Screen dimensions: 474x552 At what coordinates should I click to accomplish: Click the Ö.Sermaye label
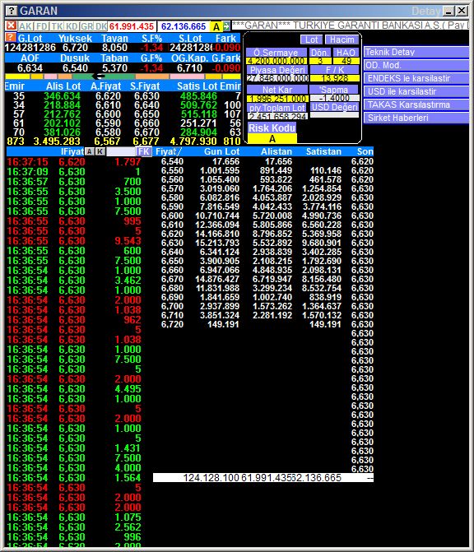(x=276, y=53)
